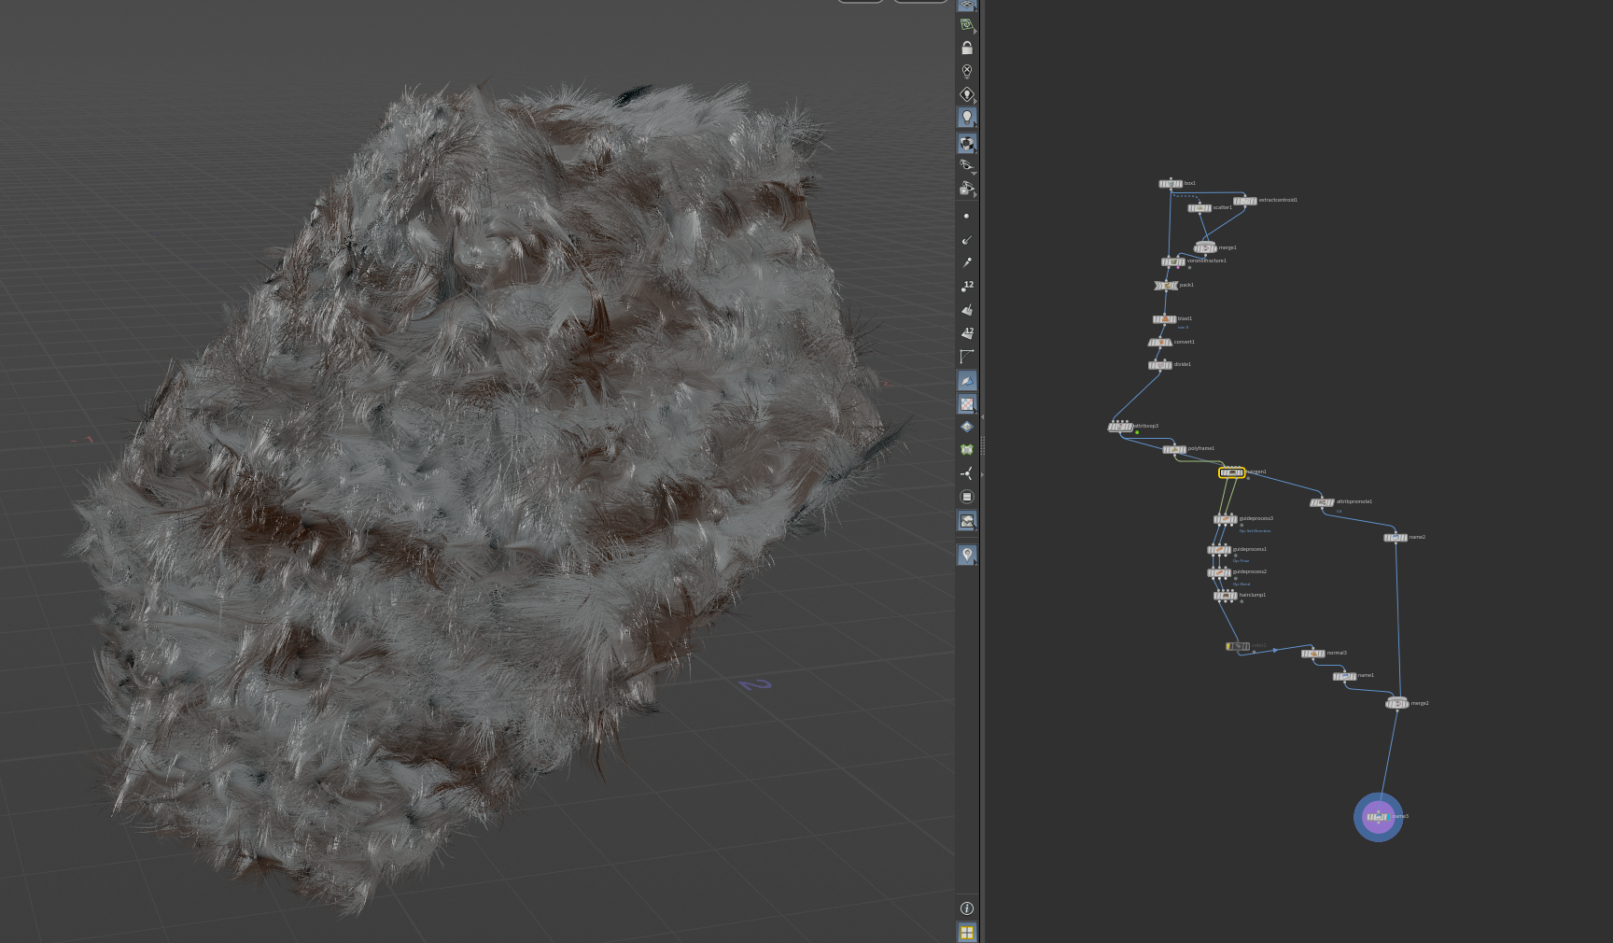Screen dimensions: 1613x943
Task: Toggle the point trails display icon
Action: (967, 263)
